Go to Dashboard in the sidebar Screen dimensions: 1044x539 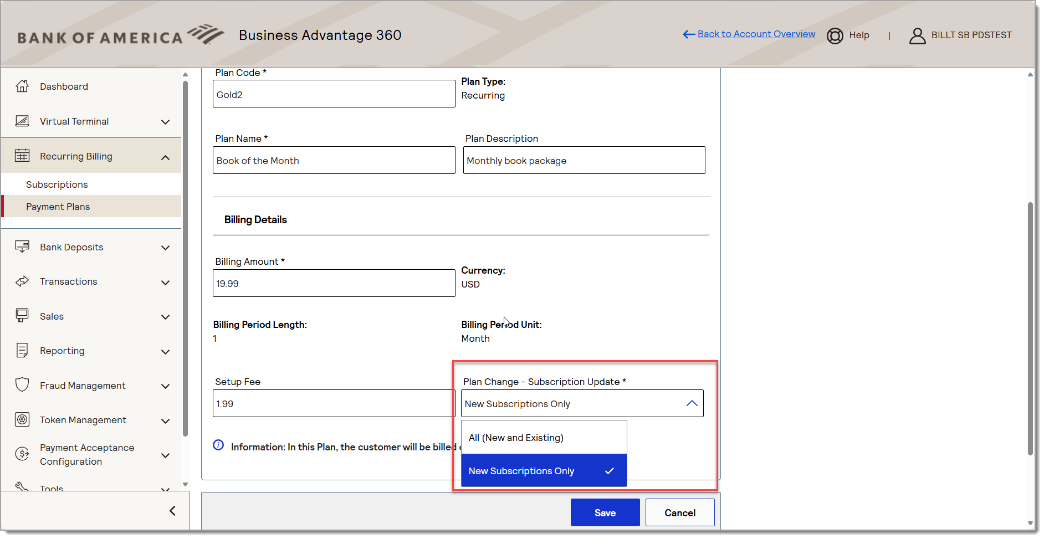coord(64,86)
